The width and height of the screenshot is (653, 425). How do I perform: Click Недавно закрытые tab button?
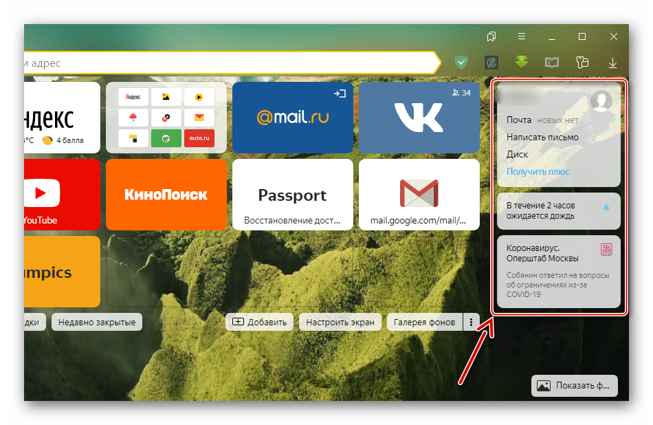96,322
